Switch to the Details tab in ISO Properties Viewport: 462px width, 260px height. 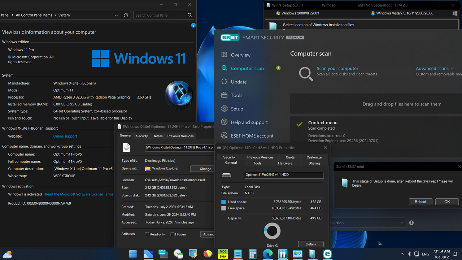157,136
